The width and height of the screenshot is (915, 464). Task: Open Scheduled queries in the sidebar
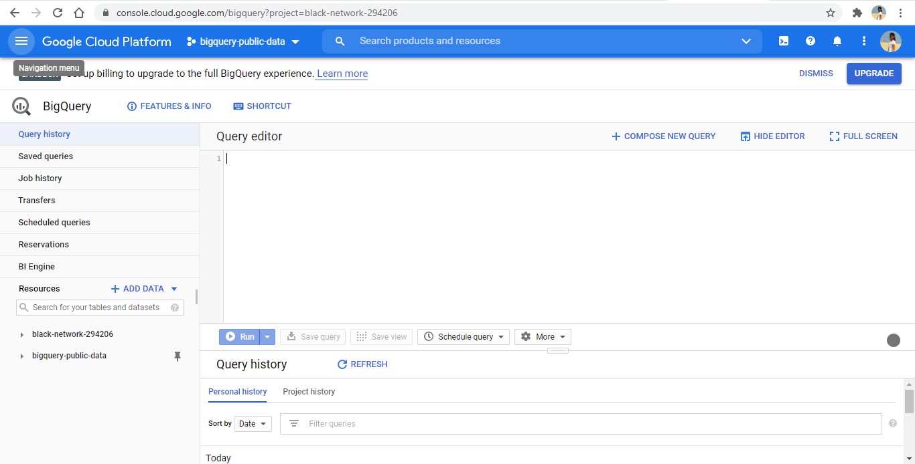100,223
